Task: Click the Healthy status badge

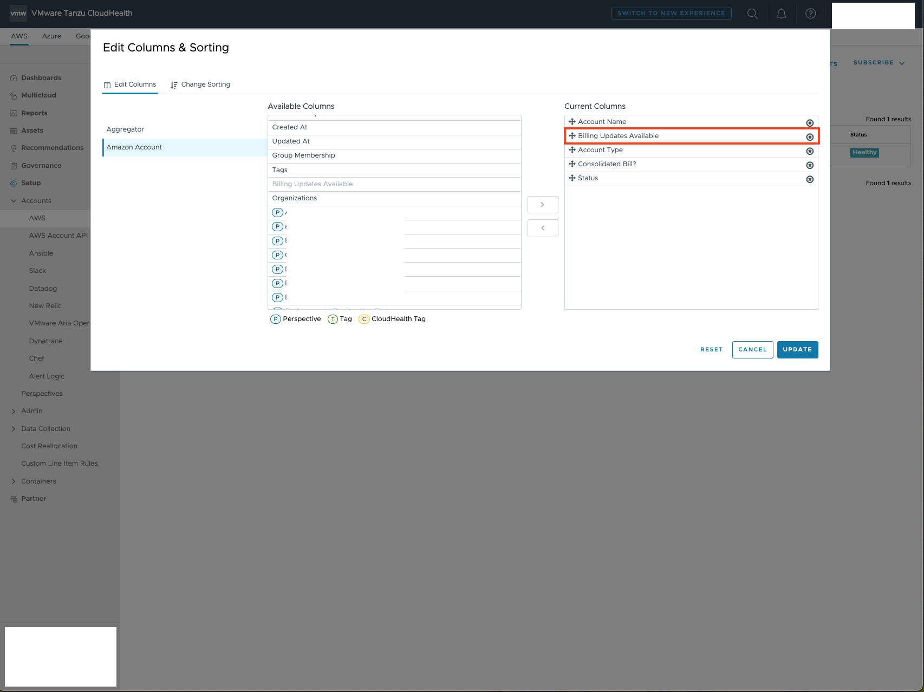Action: click(864, 153)
